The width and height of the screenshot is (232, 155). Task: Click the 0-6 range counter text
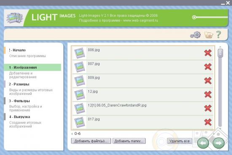point(78,134)
